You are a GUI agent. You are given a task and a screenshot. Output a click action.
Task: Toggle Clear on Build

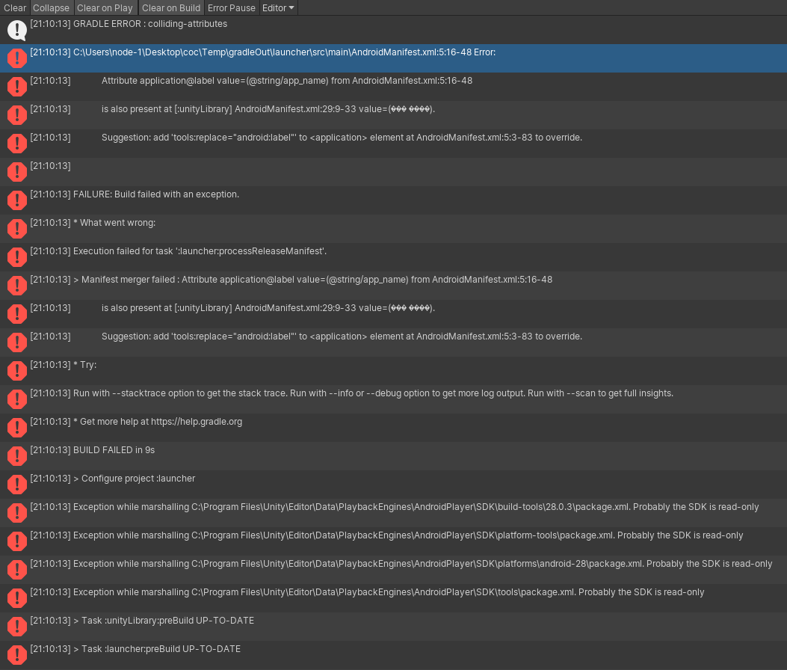click(171, 8)
